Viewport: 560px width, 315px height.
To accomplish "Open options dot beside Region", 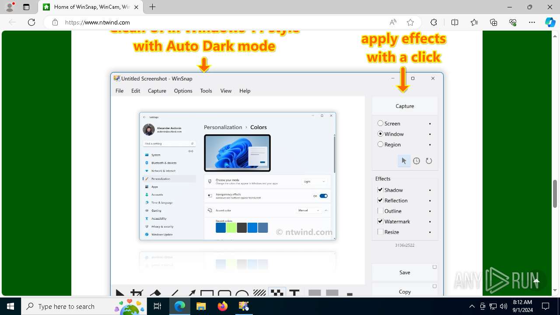I will tap(430, 145).
